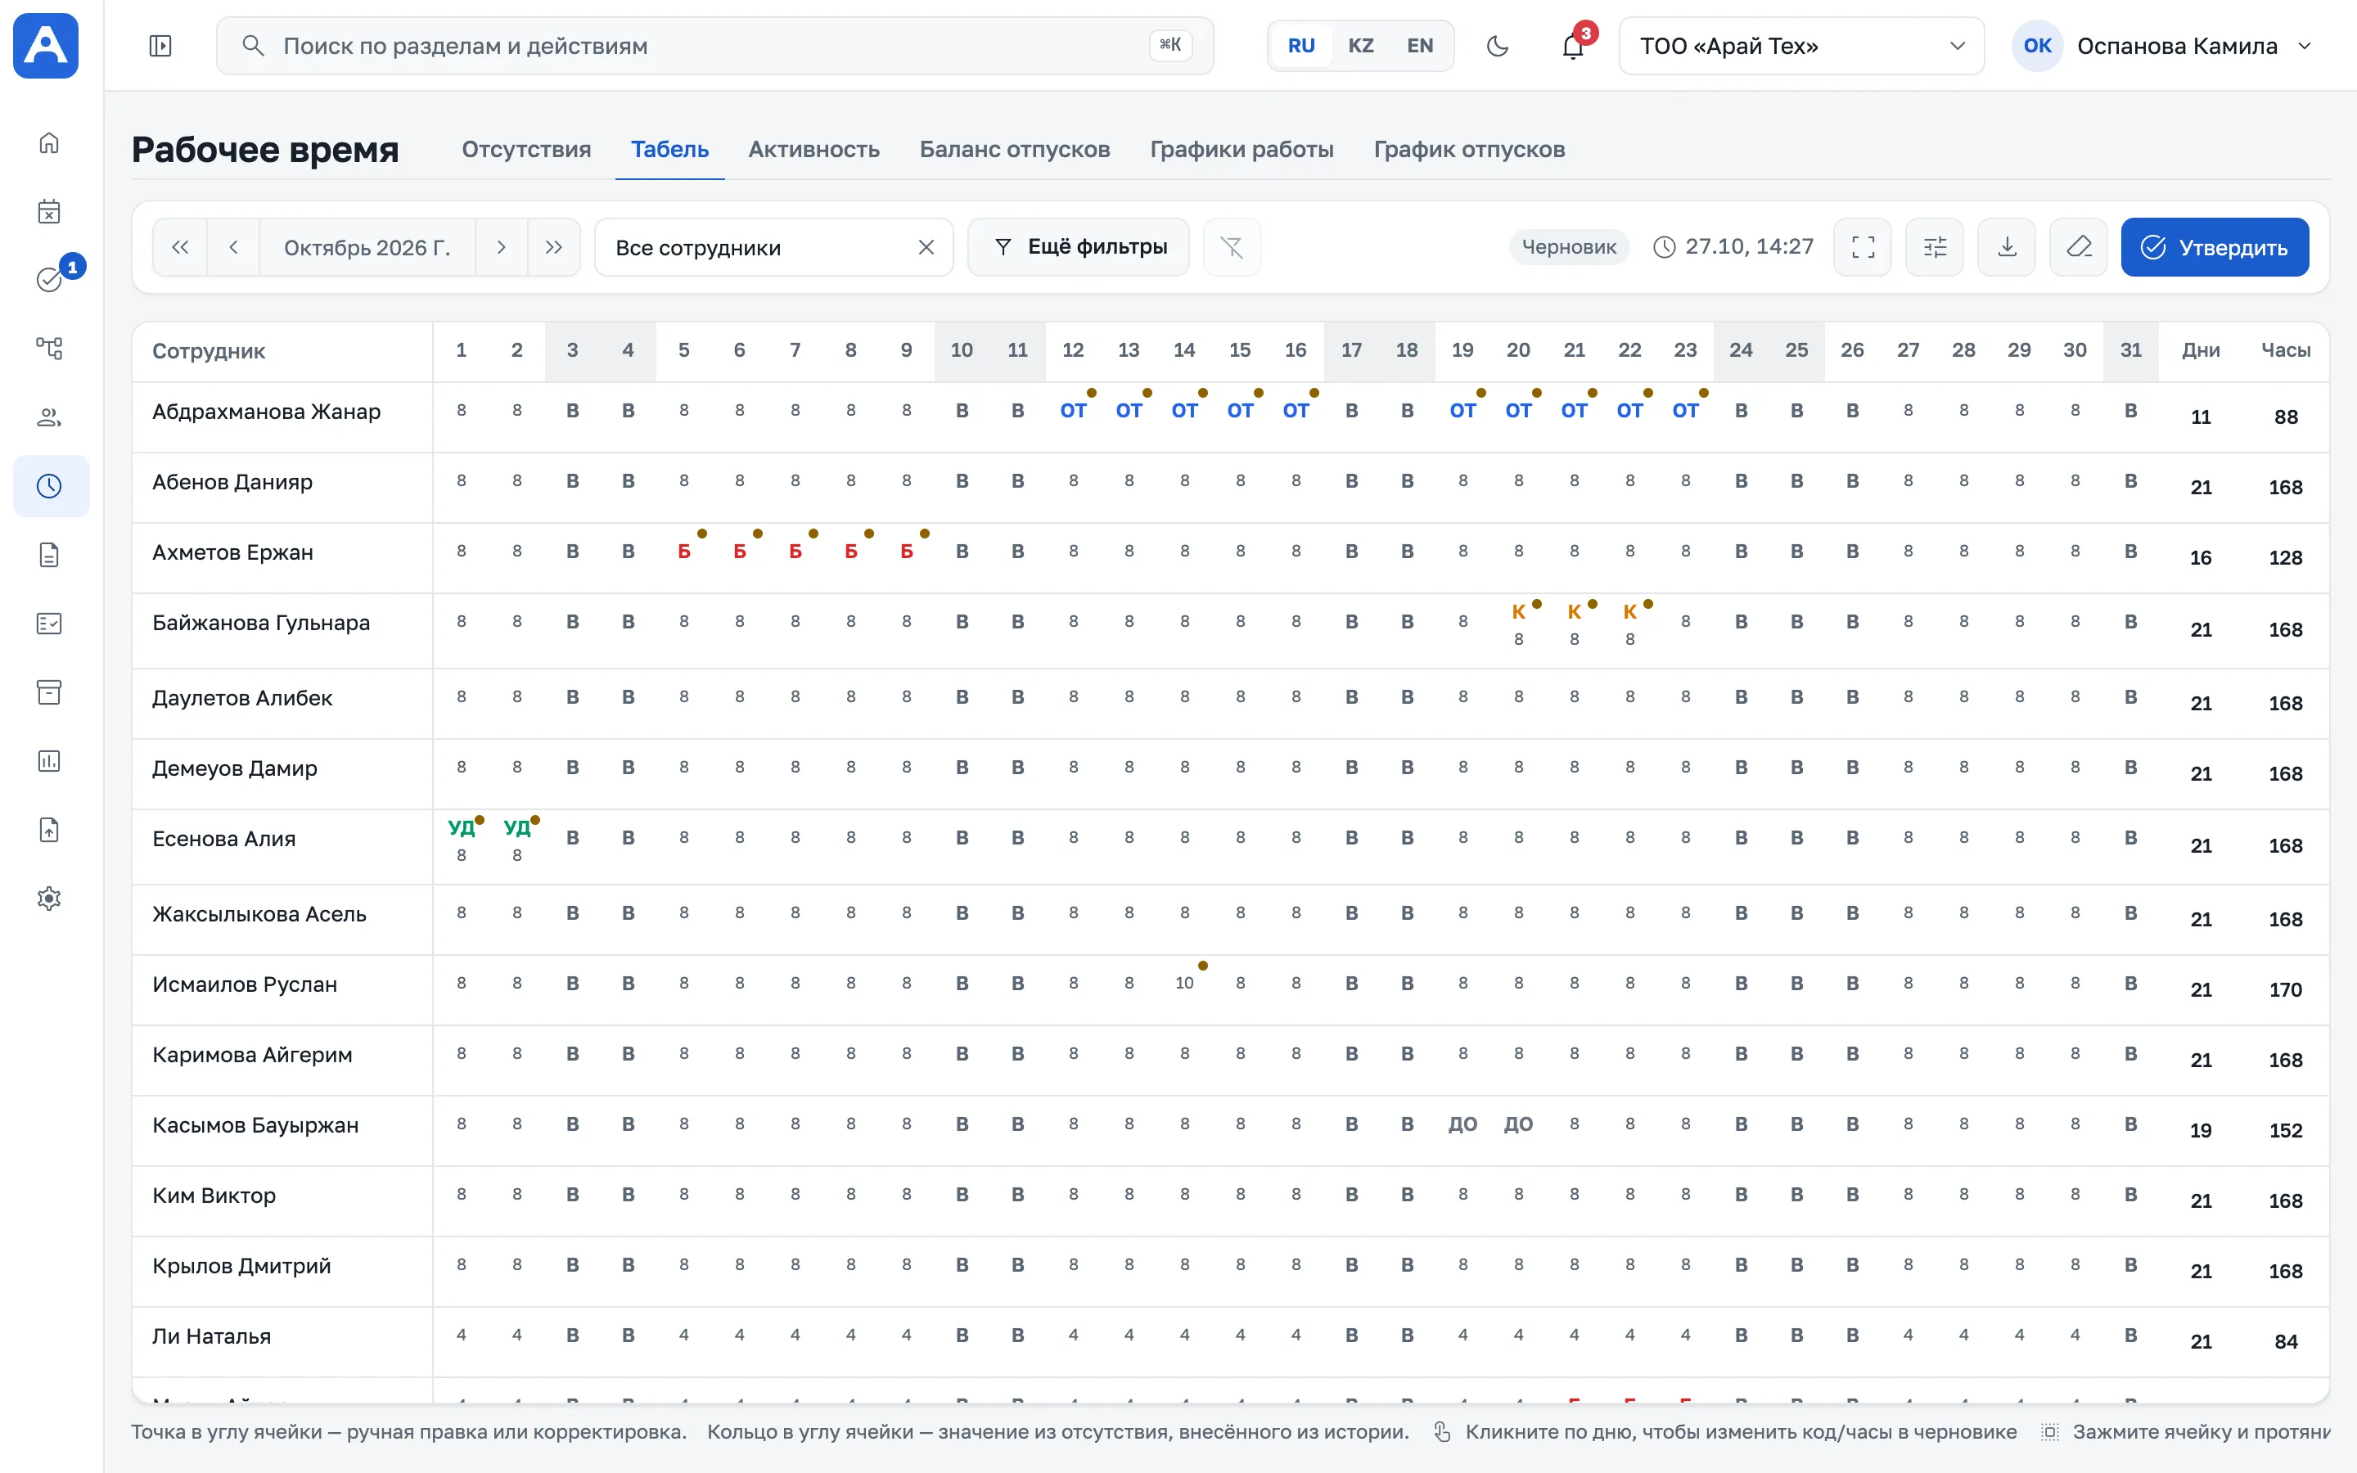This screenshot has width=2357, height=1473.
Task: Reset filters with crossed funnel icon
Action: coord(1232,247)
